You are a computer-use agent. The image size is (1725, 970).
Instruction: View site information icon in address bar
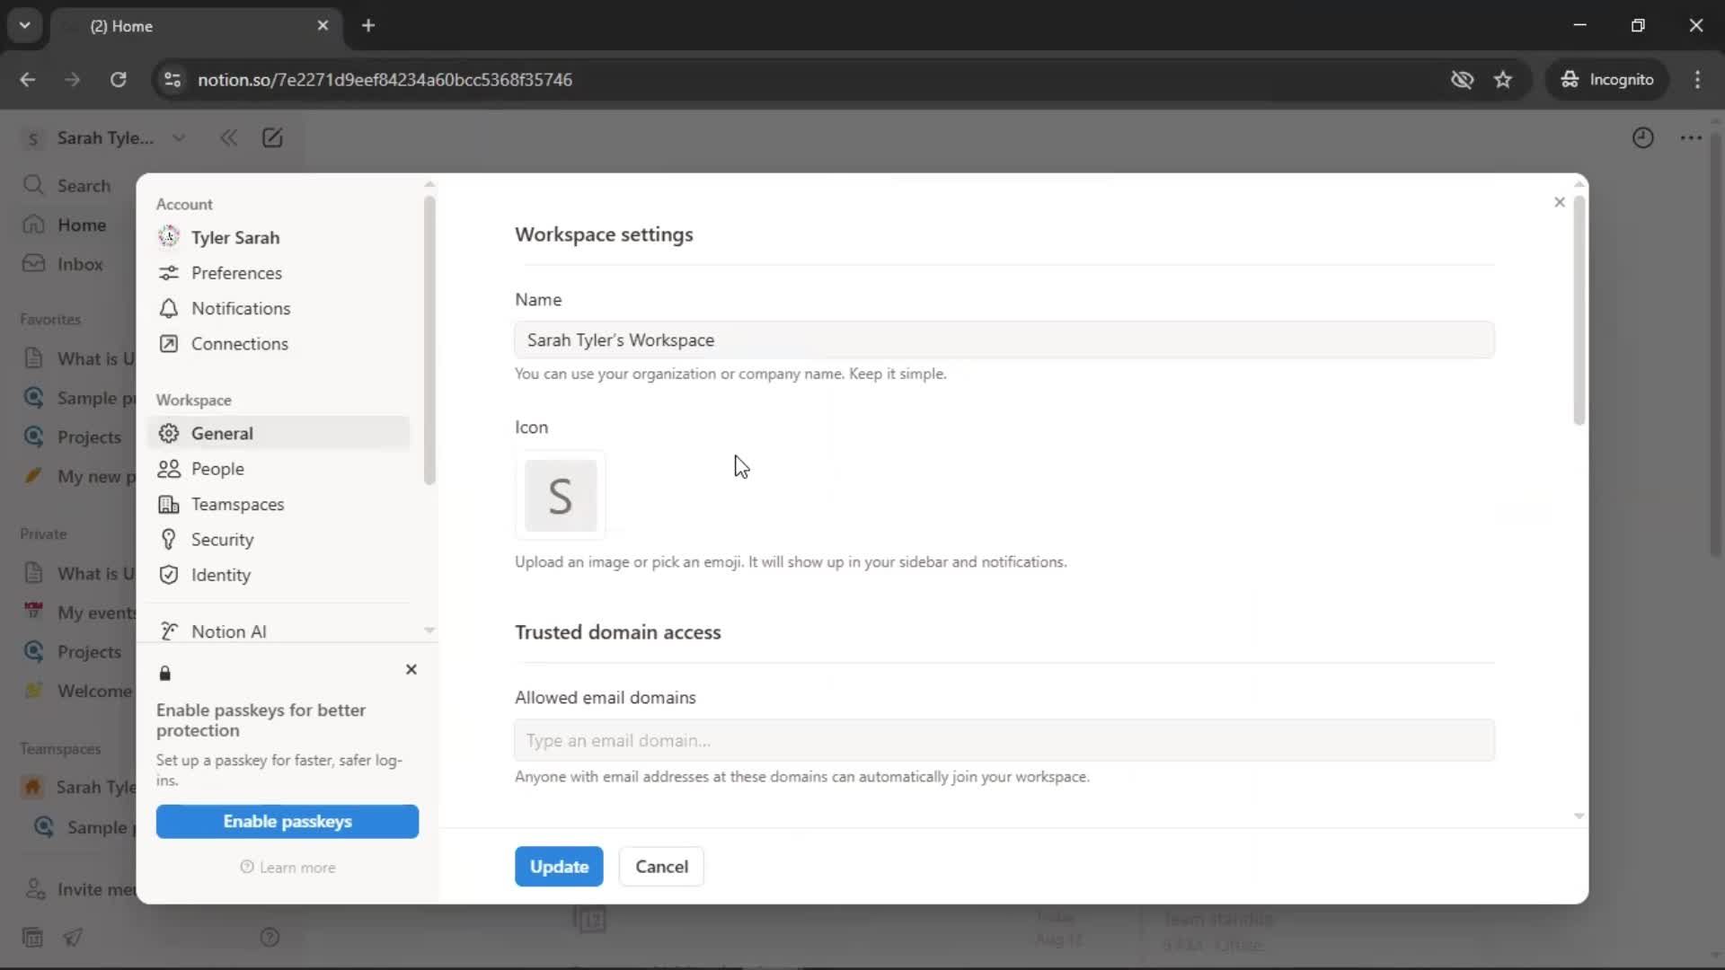click(x=172, y=80)
